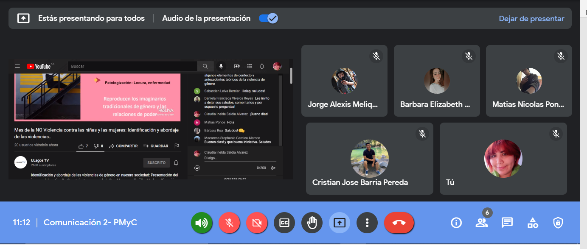Select Barbara Elizabeth participant tile
This screenshot has width=587, height=249.
437,81
